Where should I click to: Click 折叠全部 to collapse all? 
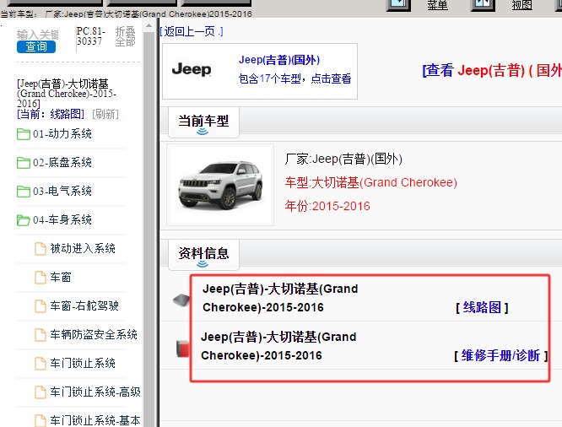[125, 36]
